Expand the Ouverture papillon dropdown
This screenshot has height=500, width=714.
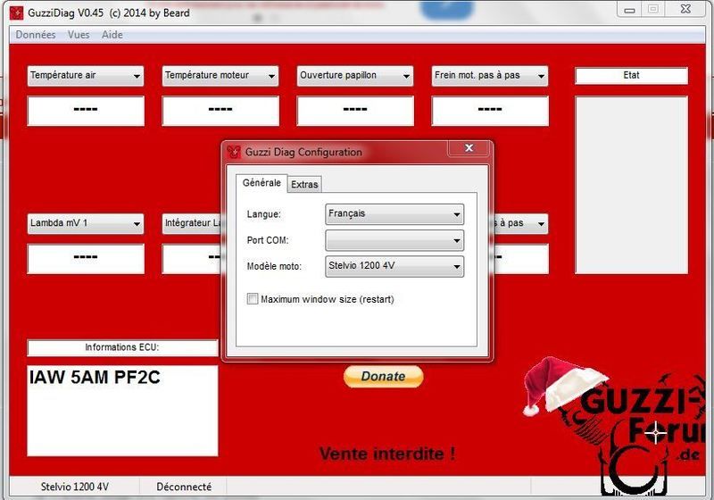click(355, 76)
